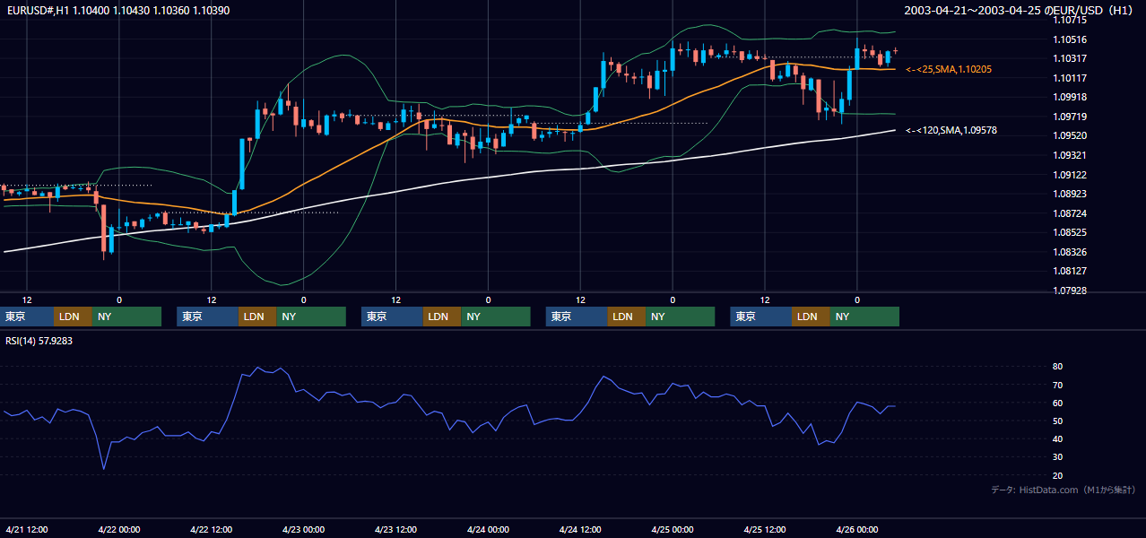Click the RSI(14) 57.9283 indicator label
1146x538 pixels.
(39, 341)
